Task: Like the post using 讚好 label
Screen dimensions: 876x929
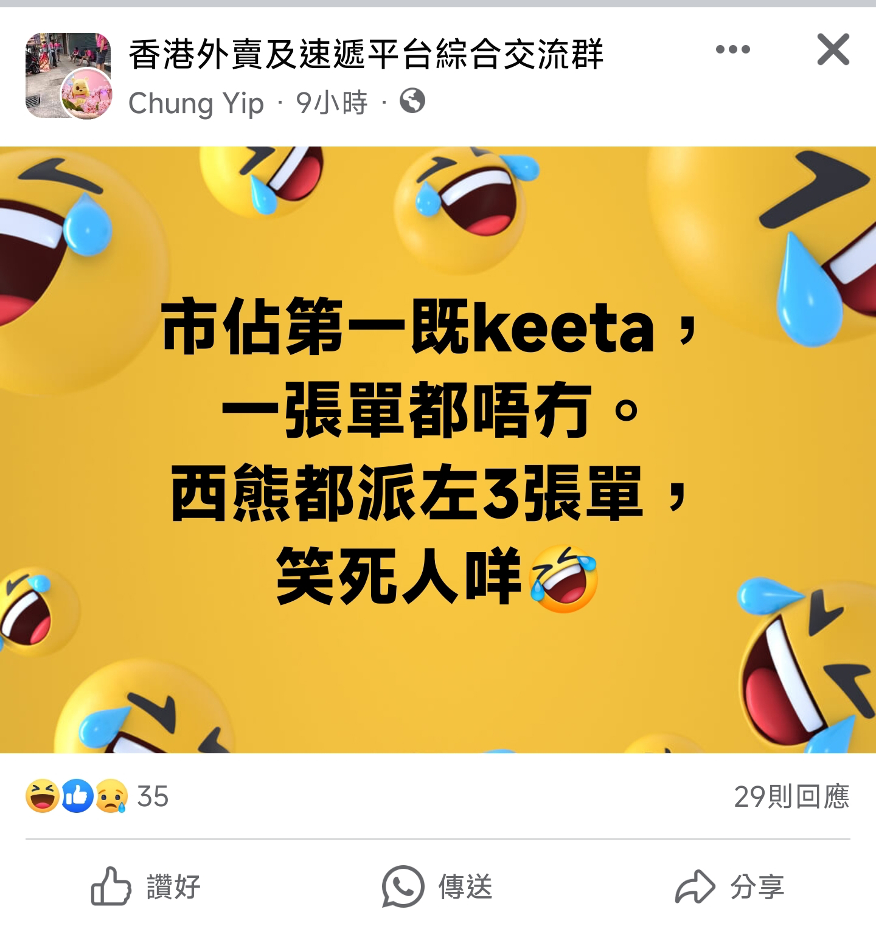Action: [174, 887]
